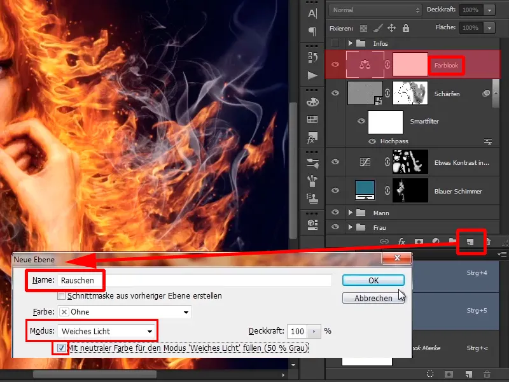Toggle Smartfilter visibility eye
The image size is (509, 382).
coord(361,121)
